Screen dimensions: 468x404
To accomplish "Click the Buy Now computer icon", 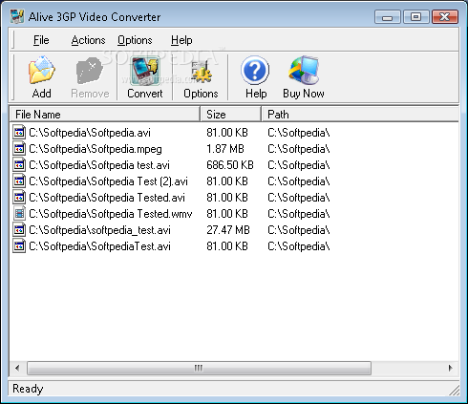I will (304, 71).
